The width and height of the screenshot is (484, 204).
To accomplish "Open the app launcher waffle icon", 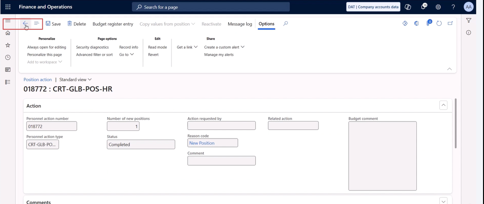I will [8, 7].
